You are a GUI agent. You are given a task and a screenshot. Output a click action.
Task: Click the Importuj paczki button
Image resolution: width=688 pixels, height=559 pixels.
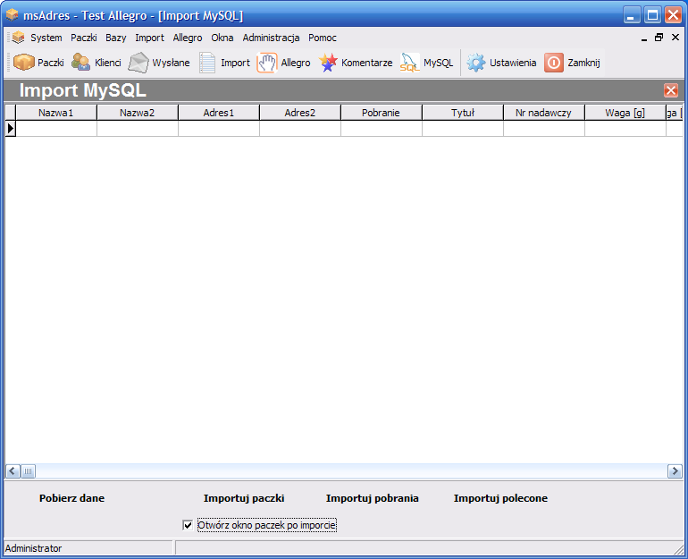pos(244,498)
